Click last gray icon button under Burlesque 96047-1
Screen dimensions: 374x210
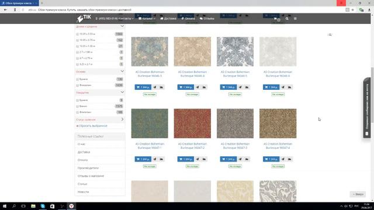pos(161,159)
